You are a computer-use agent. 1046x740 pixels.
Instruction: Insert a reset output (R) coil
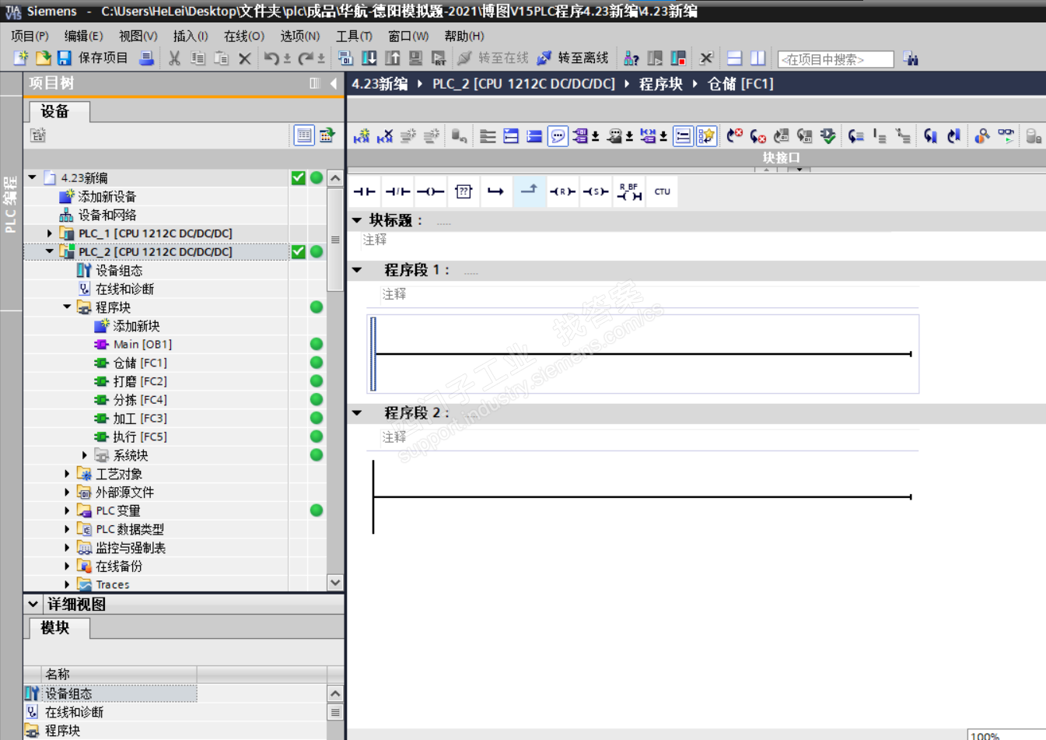point(562,191)
